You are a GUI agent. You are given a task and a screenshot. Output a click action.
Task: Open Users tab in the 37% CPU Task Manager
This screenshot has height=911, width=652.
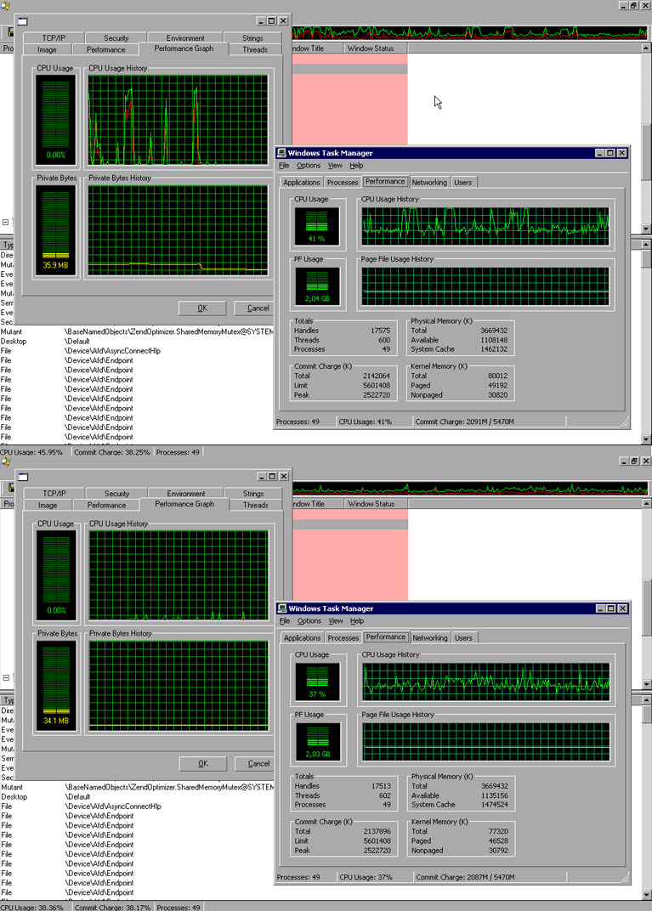(463, 638)
